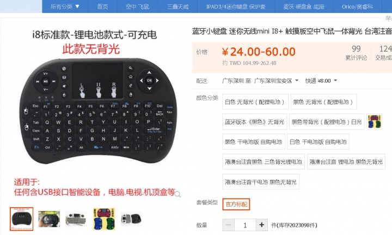Click the quantity input field
Image resolution: width=392 pixels, height=235 pixels.
pyautogui.click(x=245, y=225)
